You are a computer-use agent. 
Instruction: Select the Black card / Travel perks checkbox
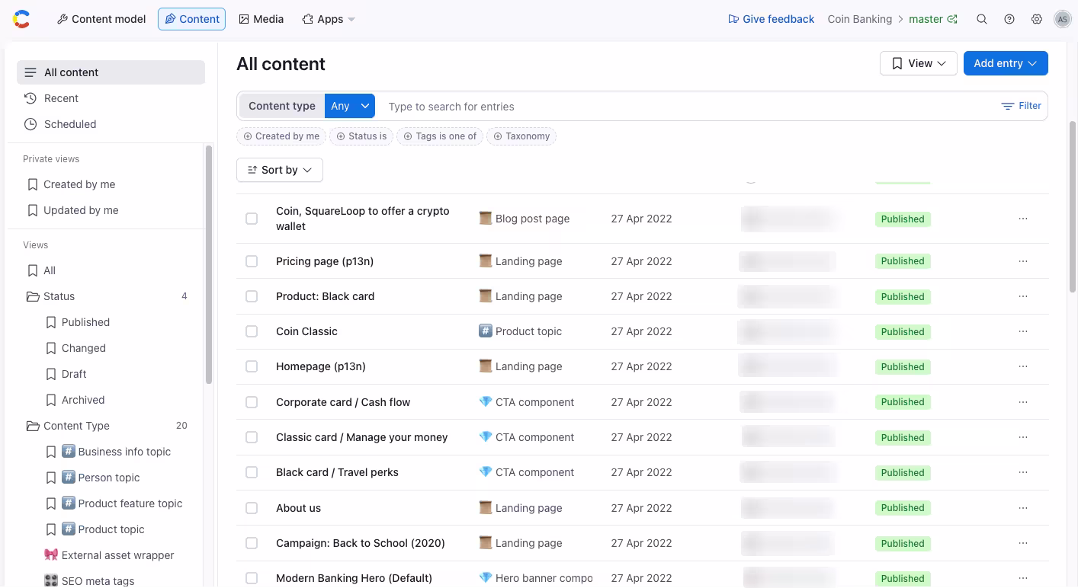click(x=252, y=472)
